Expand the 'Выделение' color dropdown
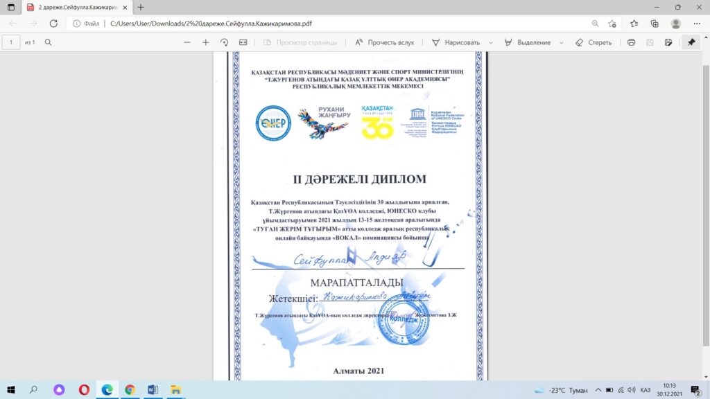Viewport: 710px width, 399px height. click(x=562, y=42)
